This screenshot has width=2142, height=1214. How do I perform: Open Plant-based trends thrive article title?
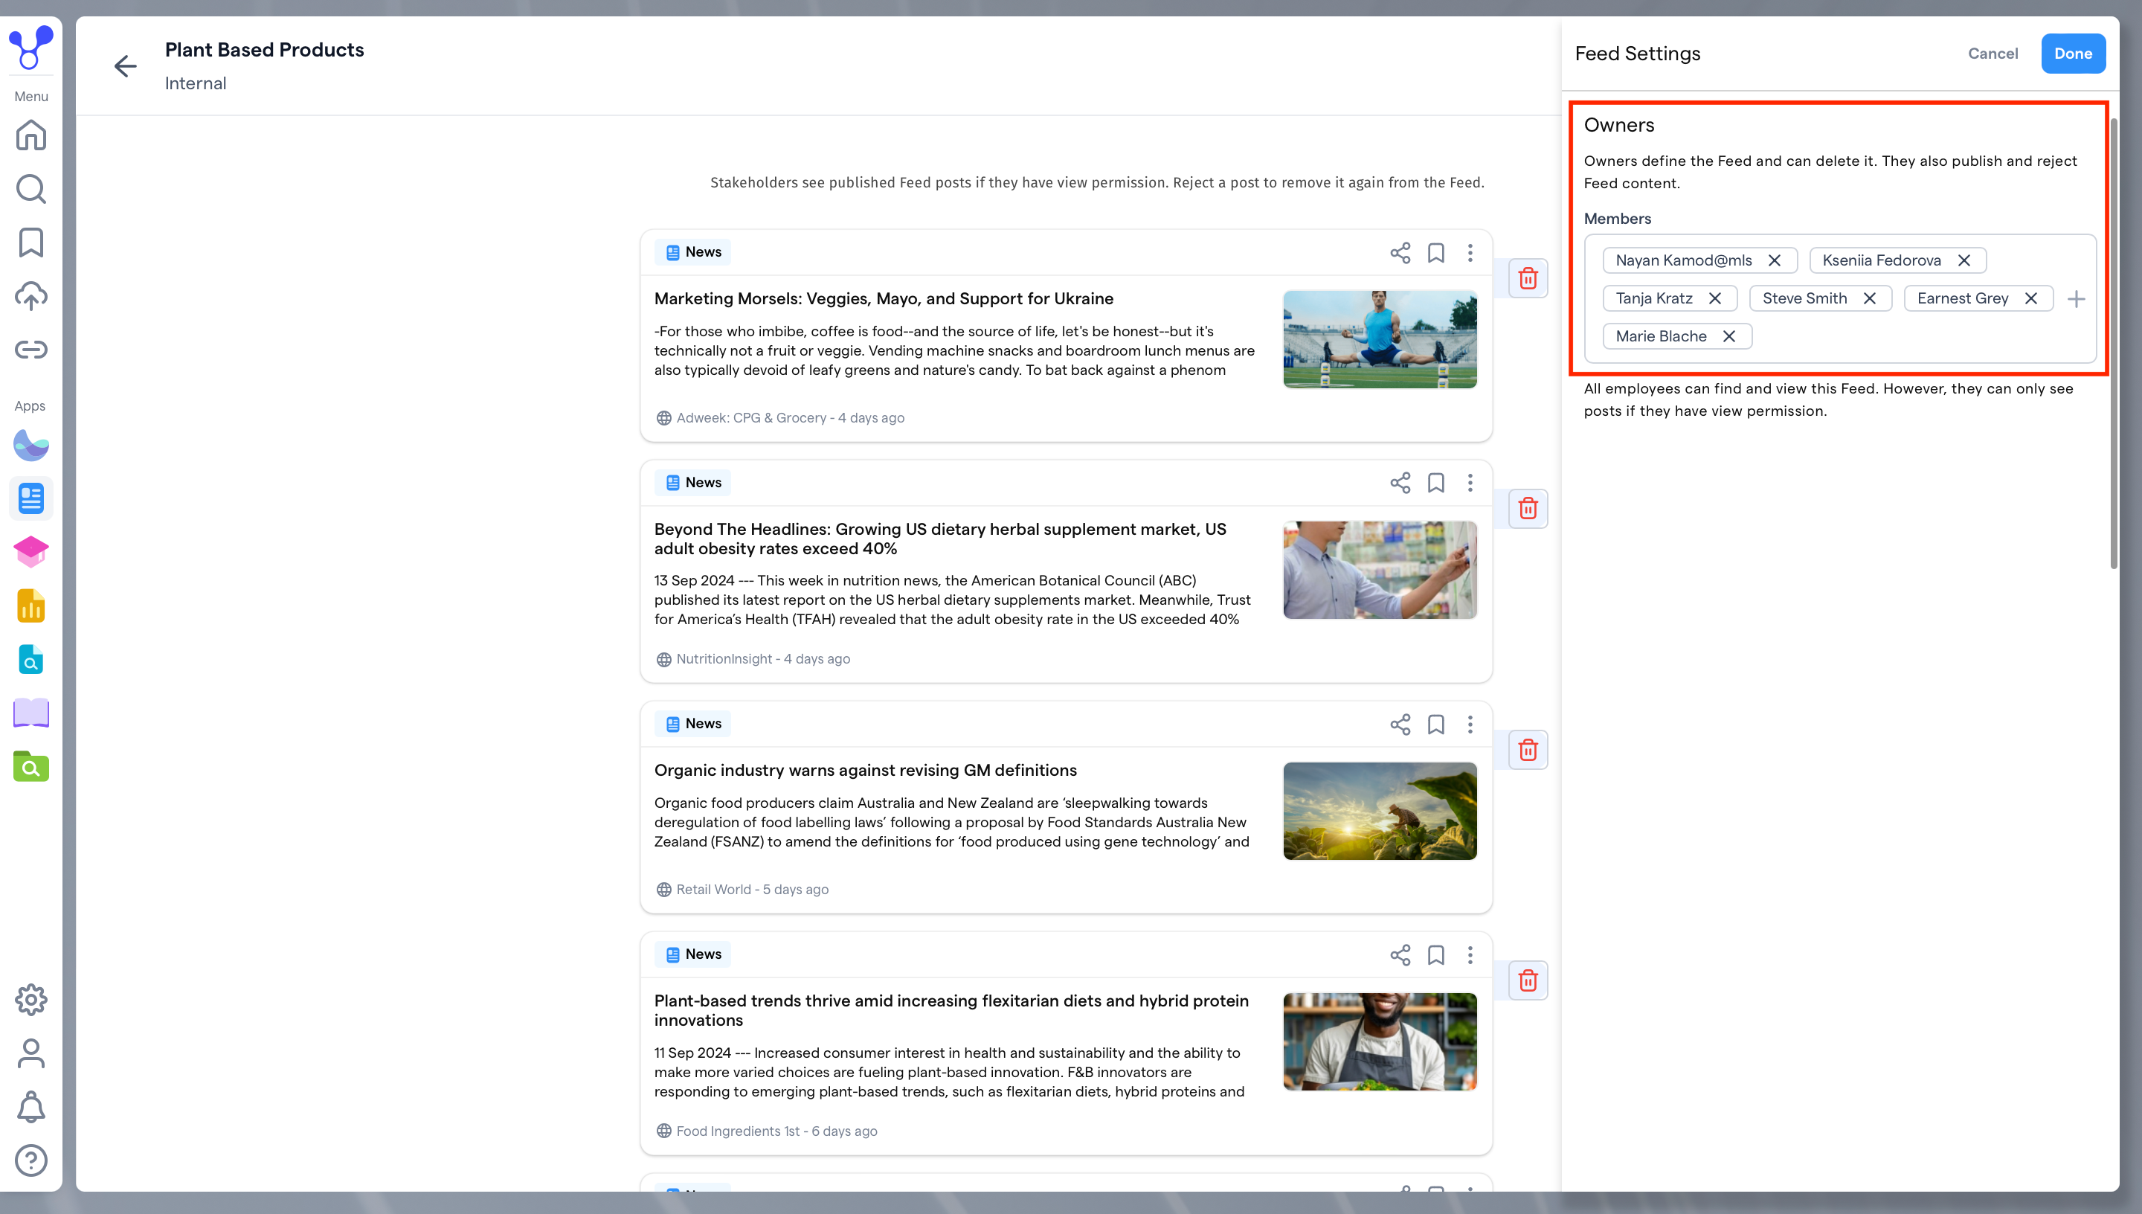pyautogui.click(x=951, y=1011)
